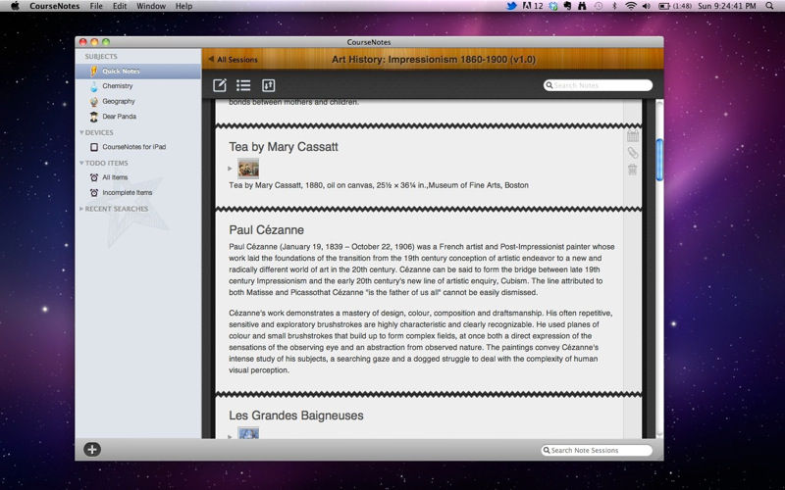Click the Tea caption about Museum of Fine Arts
The image size is (785, 490).
point(379,185)
